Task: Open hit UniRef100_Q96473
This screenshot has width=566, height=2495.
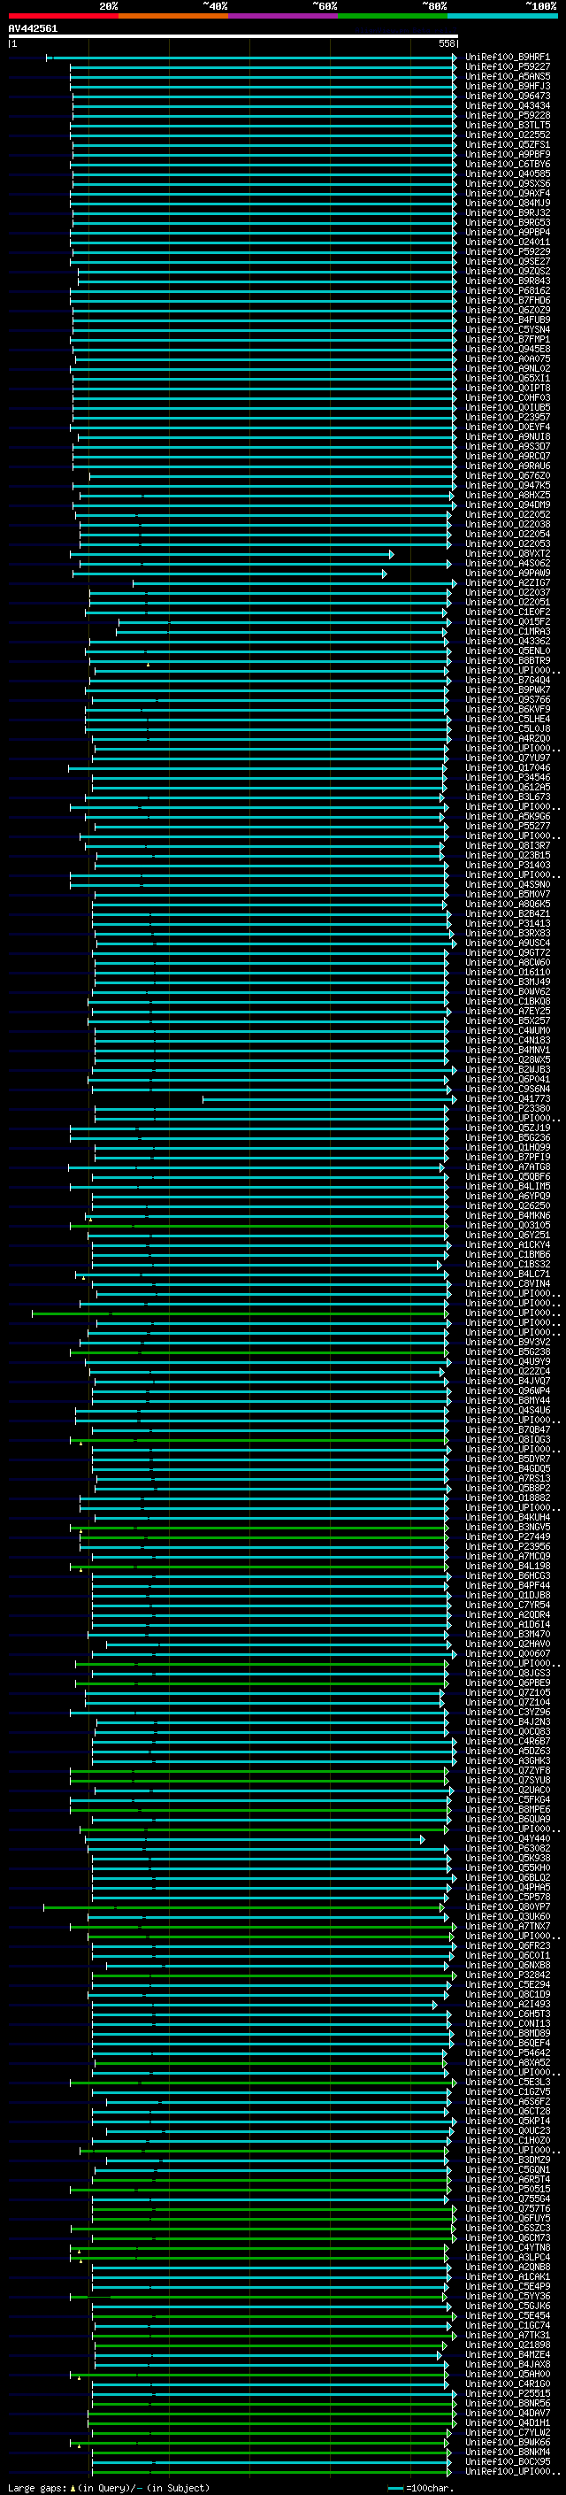Action: 508,96
